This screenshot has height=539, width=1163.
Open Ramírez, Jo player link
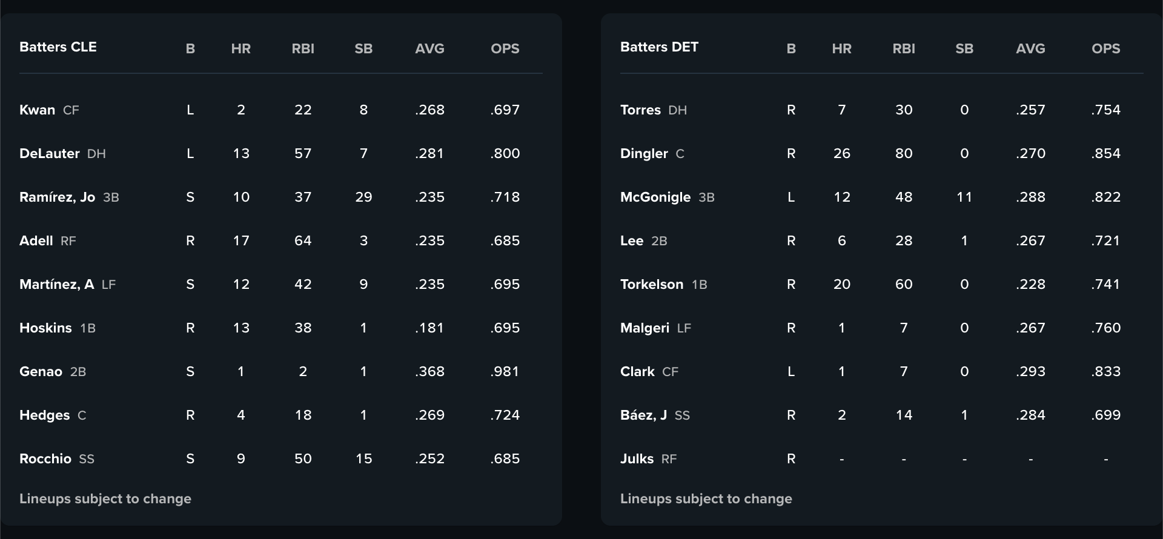(x=57, y=197)
